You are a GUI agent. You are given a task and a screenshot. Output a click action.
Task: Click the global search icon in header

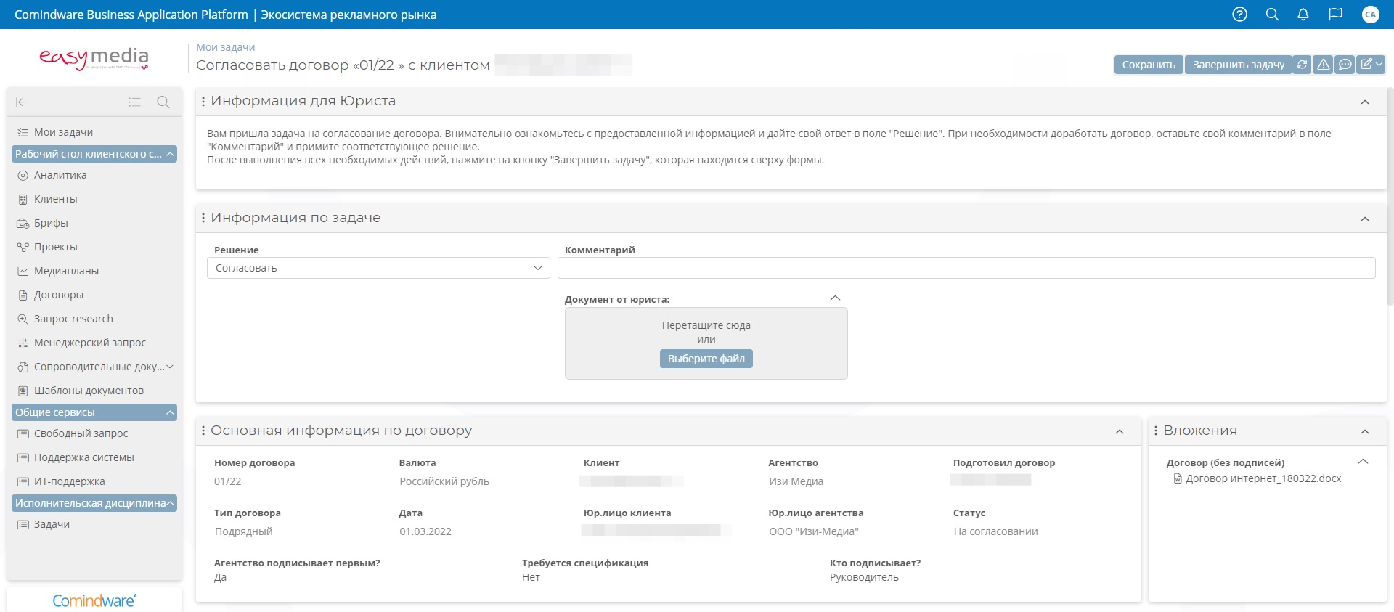tap(1272, 15)
